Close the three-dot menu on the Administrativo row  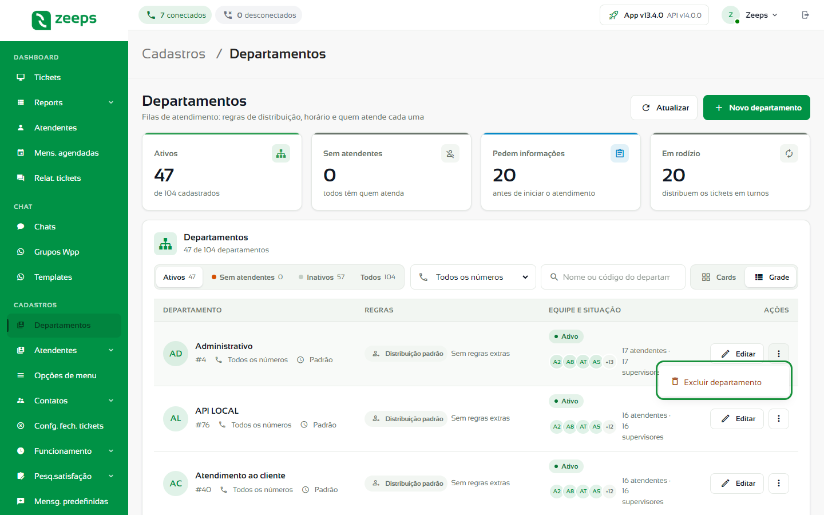coord(779,354)
